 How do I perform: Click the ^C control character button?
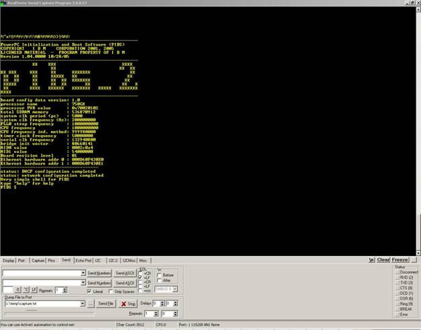[26, 290]
